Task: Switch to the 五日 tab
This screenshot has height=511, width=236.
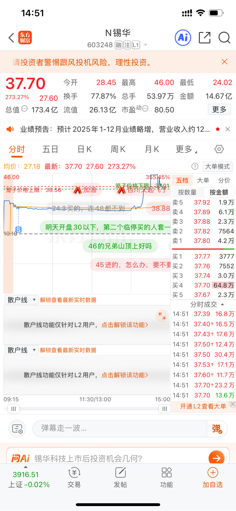Action: (50, 149)
